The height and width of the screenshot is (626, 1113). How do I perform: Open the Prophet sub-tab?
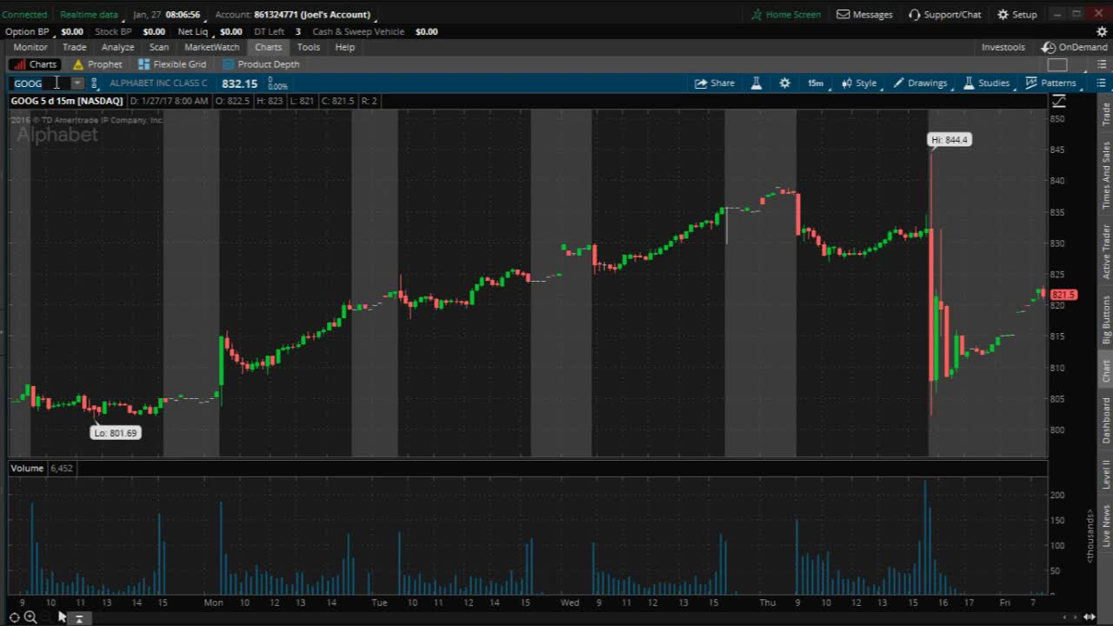coord(97,64)
